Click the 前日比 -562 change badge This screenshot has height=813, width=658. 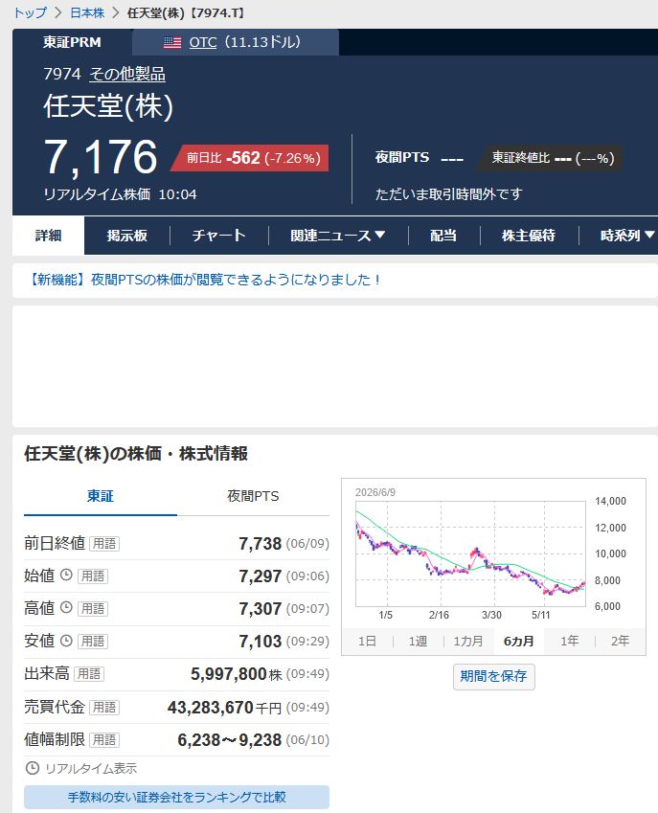pos(251,158)
